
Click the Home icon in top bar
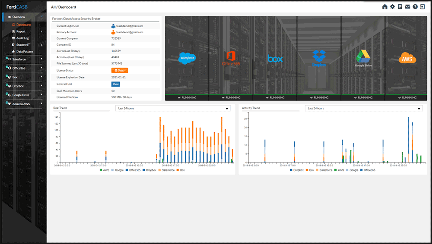click(x=385, y=7)
